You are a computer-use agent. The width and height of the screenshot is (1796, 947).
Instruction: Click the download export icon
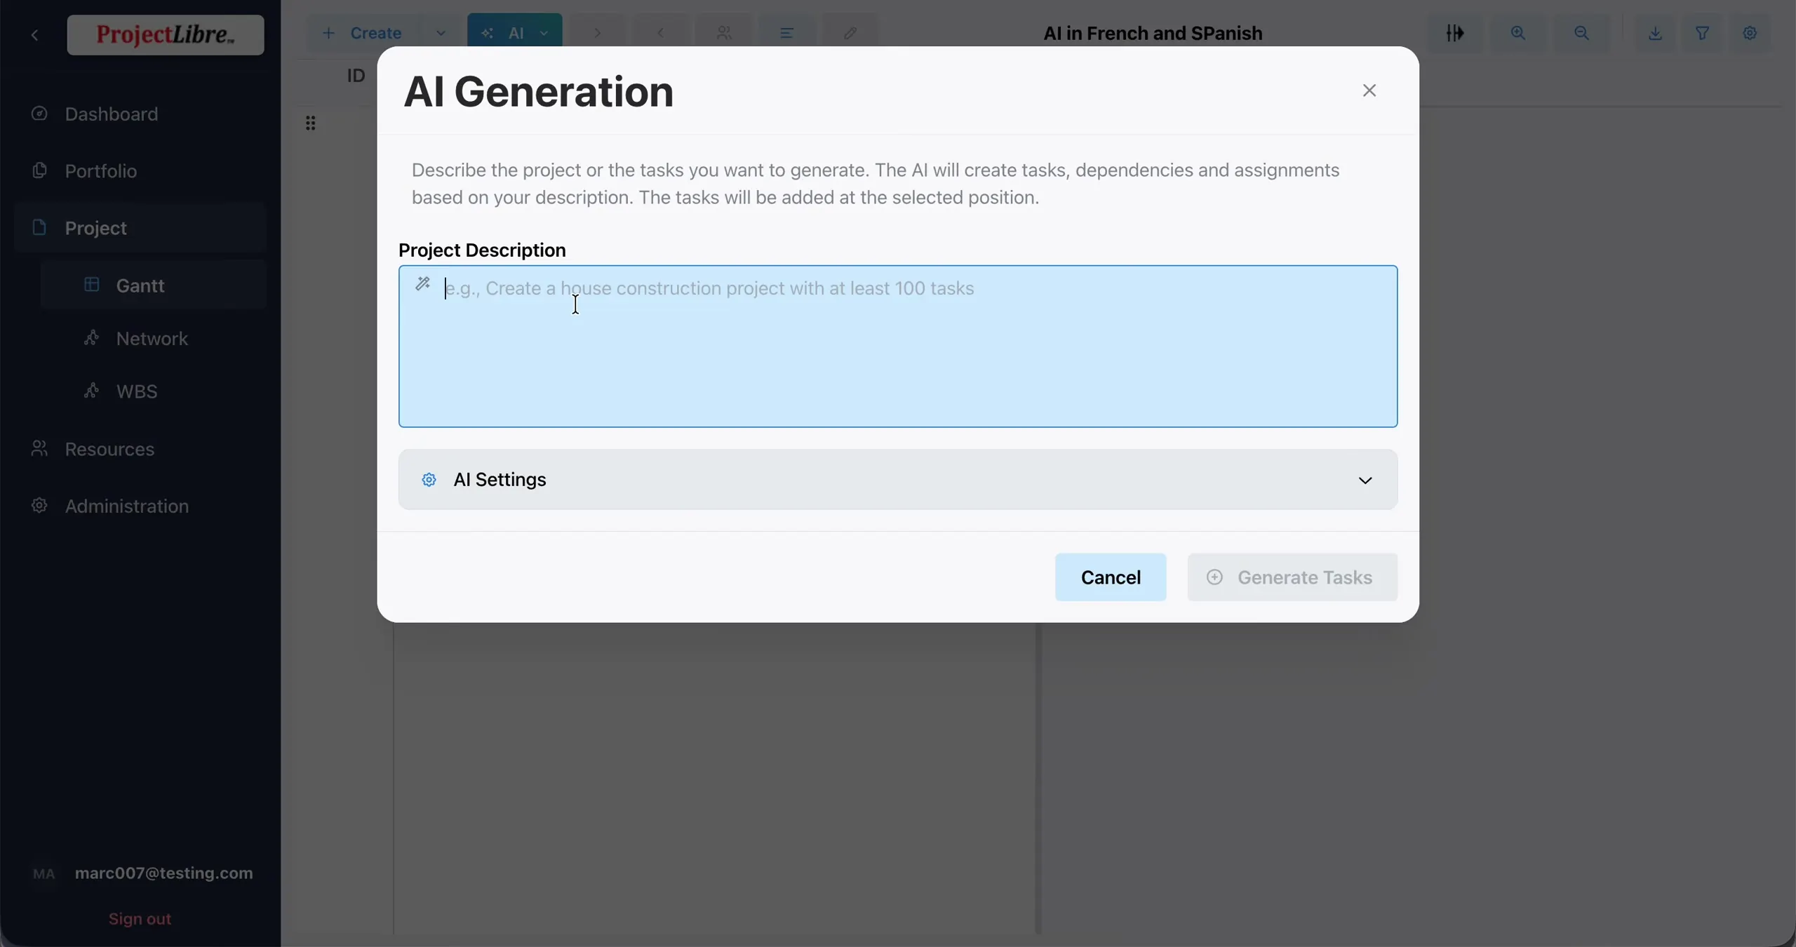1655,33
